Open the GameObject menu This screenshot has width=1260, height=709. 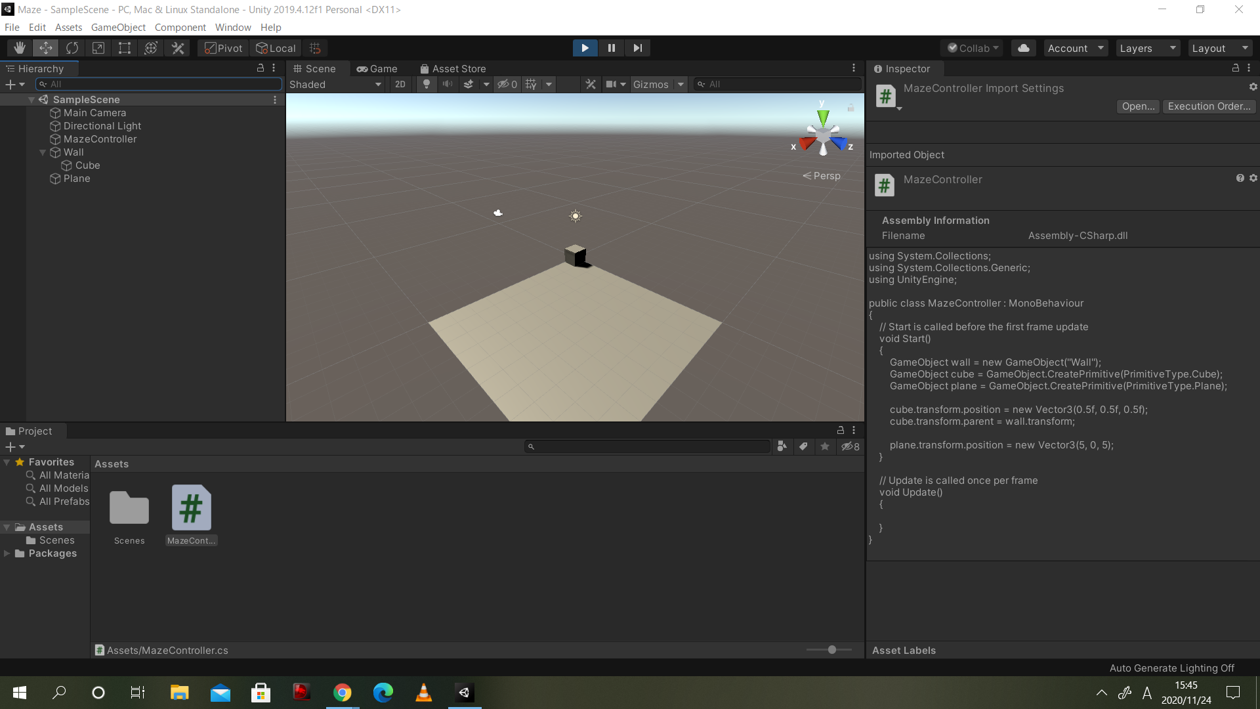point(118,27)
